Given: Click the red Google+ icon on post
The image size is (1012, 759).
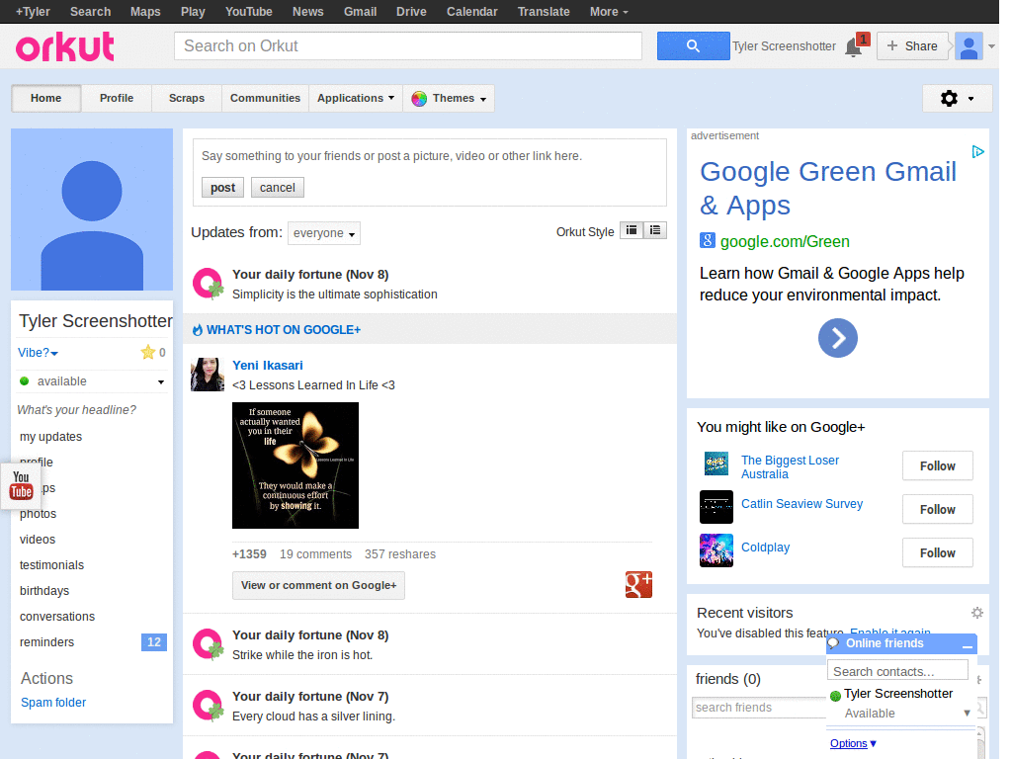Looking at the screenshot, I should point(638,584).
